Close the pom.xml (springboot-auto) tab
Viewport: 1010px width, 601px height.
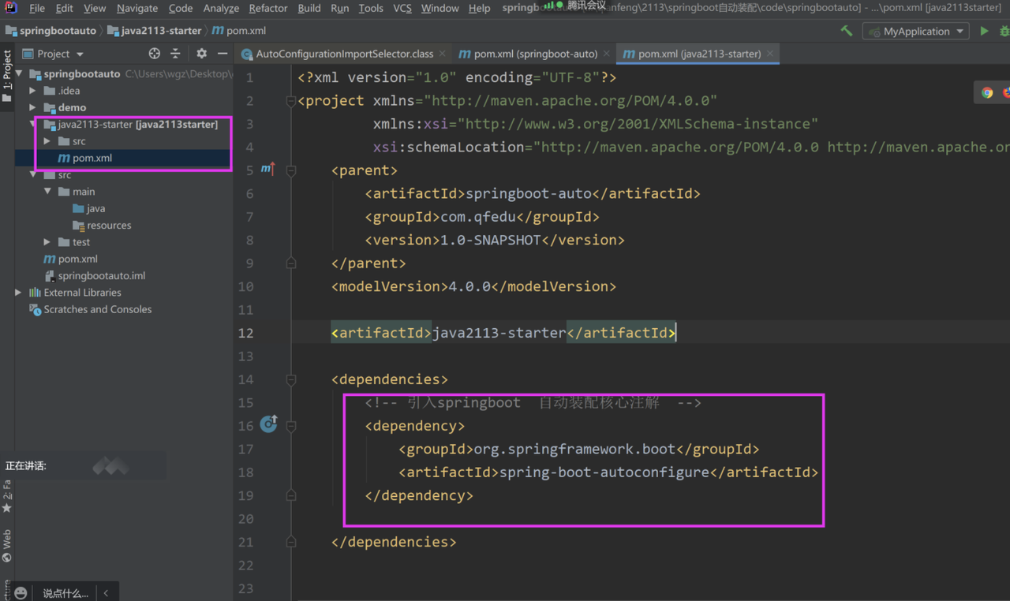pos(606,54)
